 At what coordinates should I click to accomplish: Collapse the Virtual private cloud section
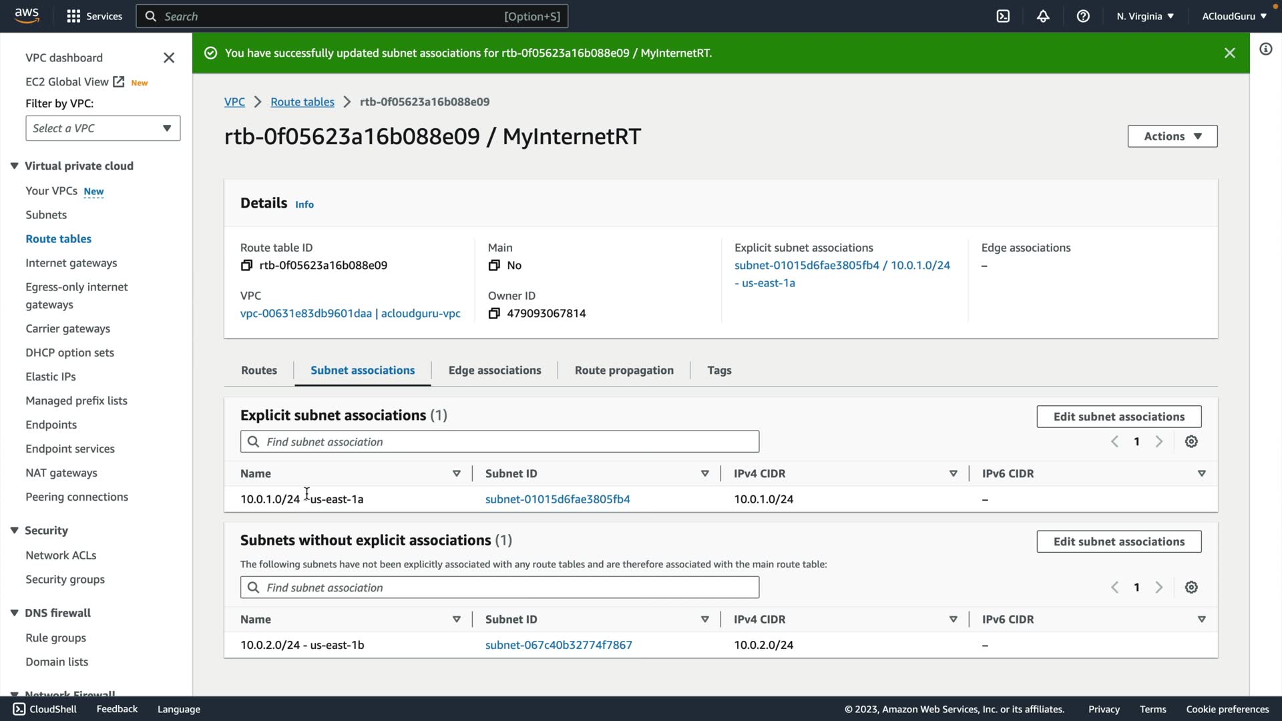pyautogui.click(x=14, y=166)
